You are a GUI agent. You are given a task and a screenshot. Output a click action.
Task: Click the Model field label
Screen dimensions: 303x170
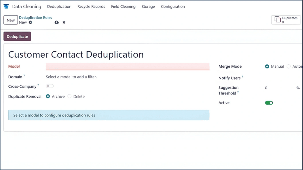click(14, 66)
